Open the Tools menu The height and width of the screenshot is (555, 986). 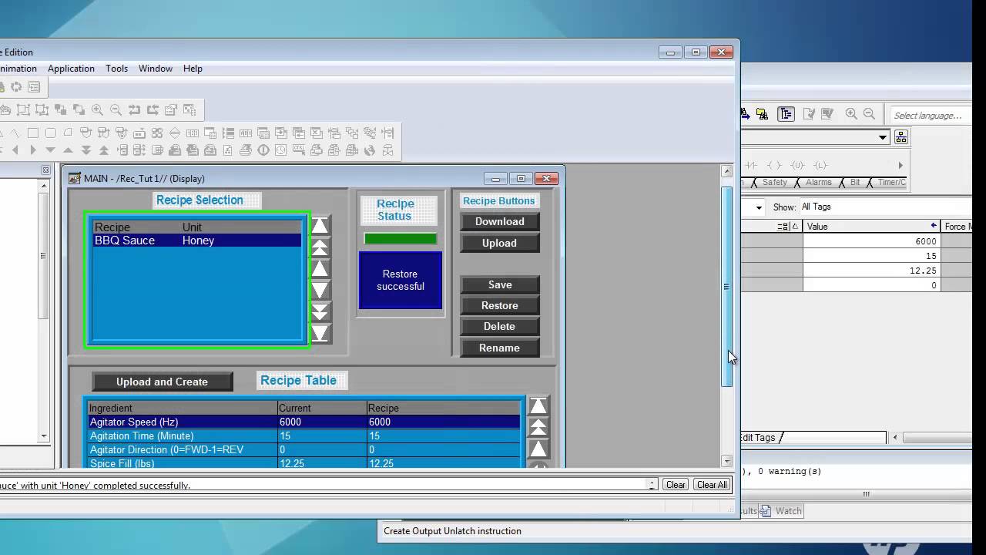(116, 69)
